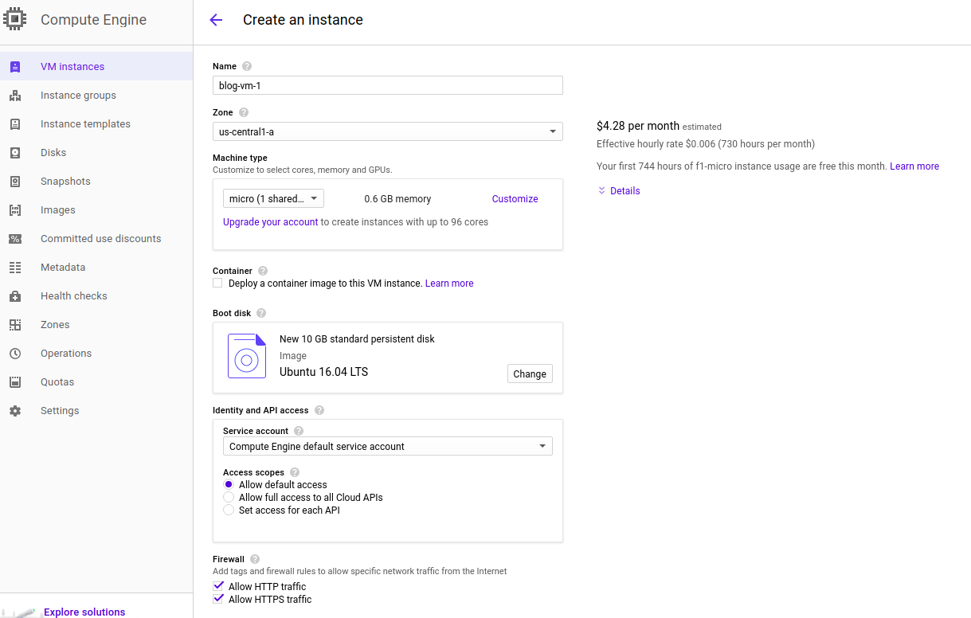Click the Customize machine type link

click(x=515, y=199)
